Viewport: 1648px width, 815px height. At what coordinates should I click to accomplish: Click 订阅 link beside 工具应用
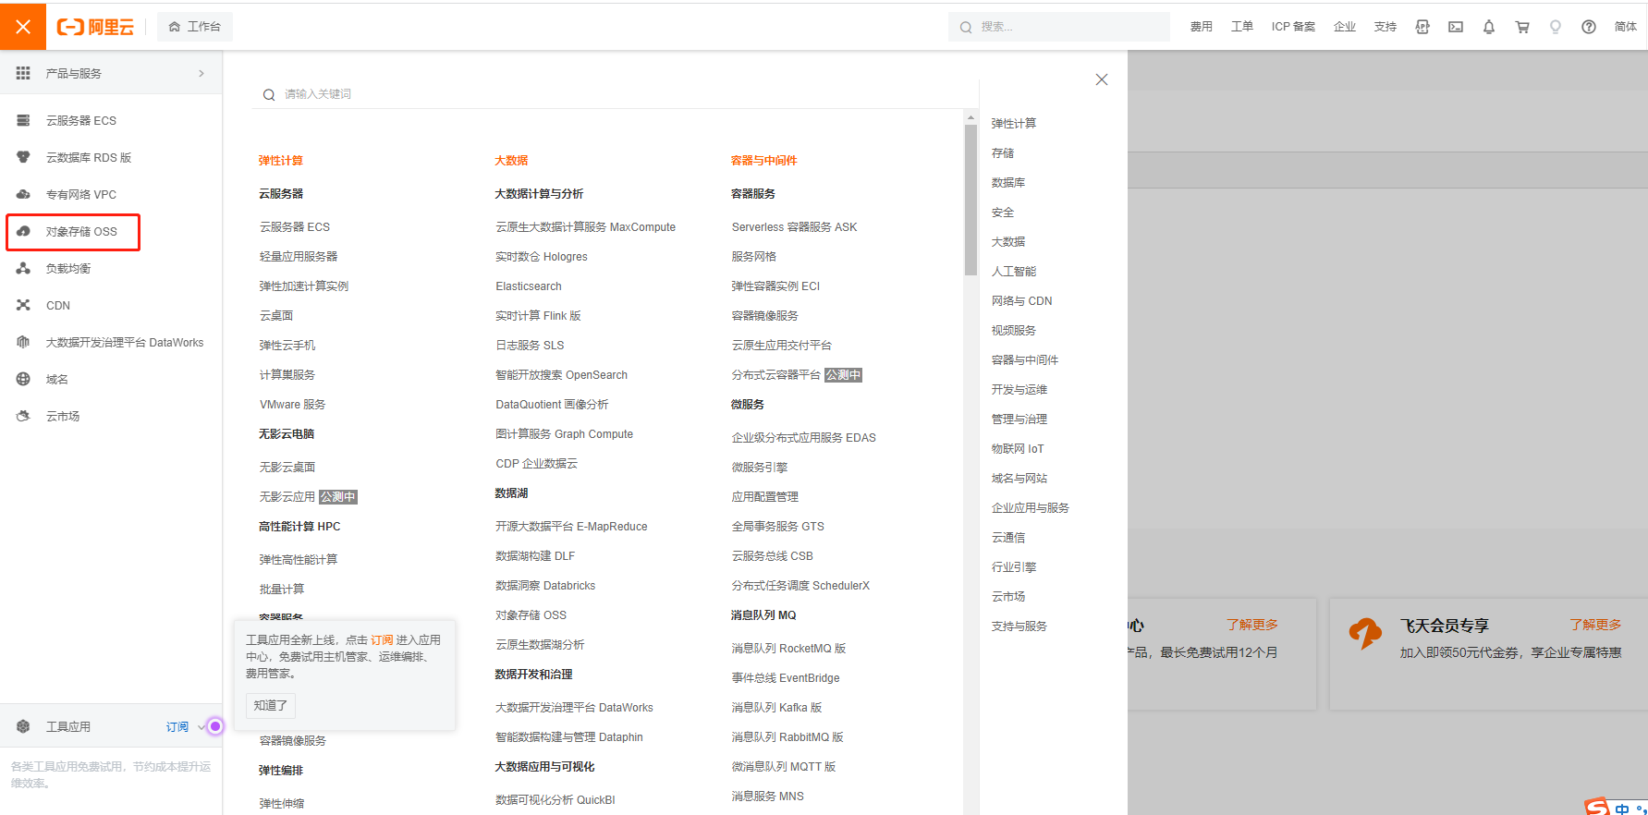click(177, 726)
